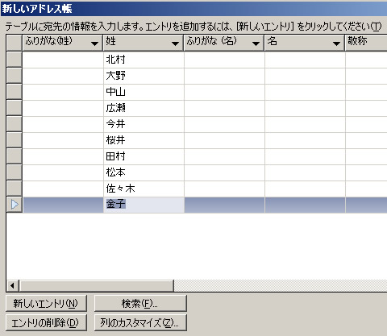Click the エントリの削除(D) button
The height and width of the screenshot is (336, 387).
(46, 322)
